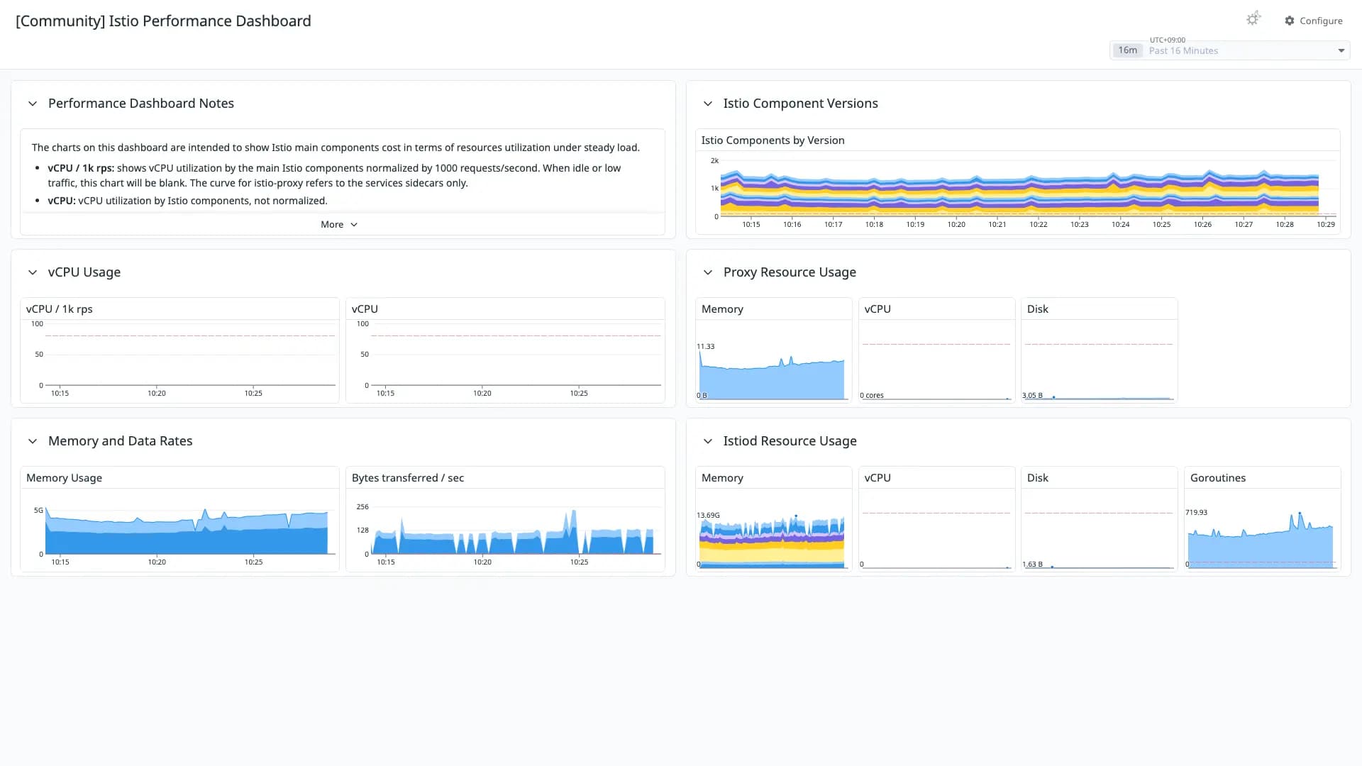Expand notes with the More button
Viewport: 1362px width, 766px height.
[339, 224]
